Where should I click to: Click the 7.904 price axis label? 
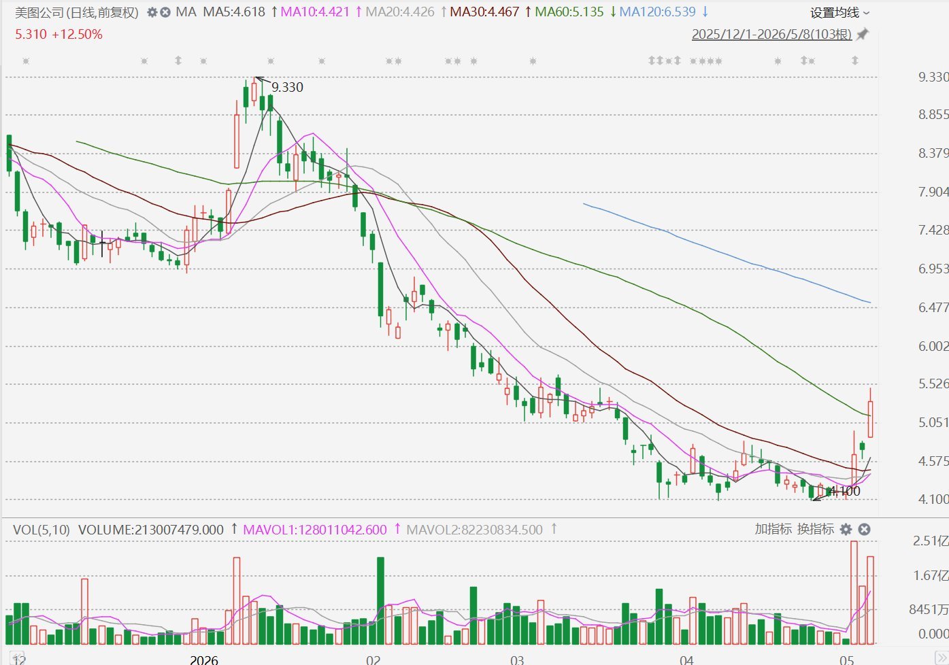[x=933, y=192]
